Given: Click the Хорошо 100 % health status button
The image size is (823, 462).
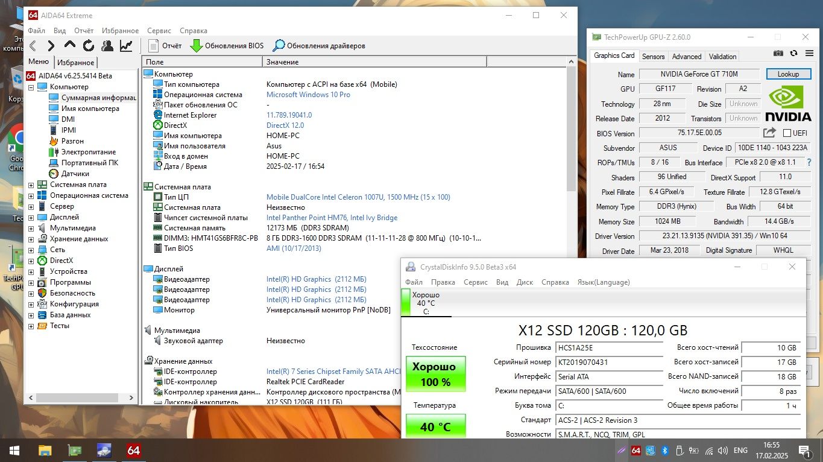Looking at the screenshot, I should pos(435,374).
